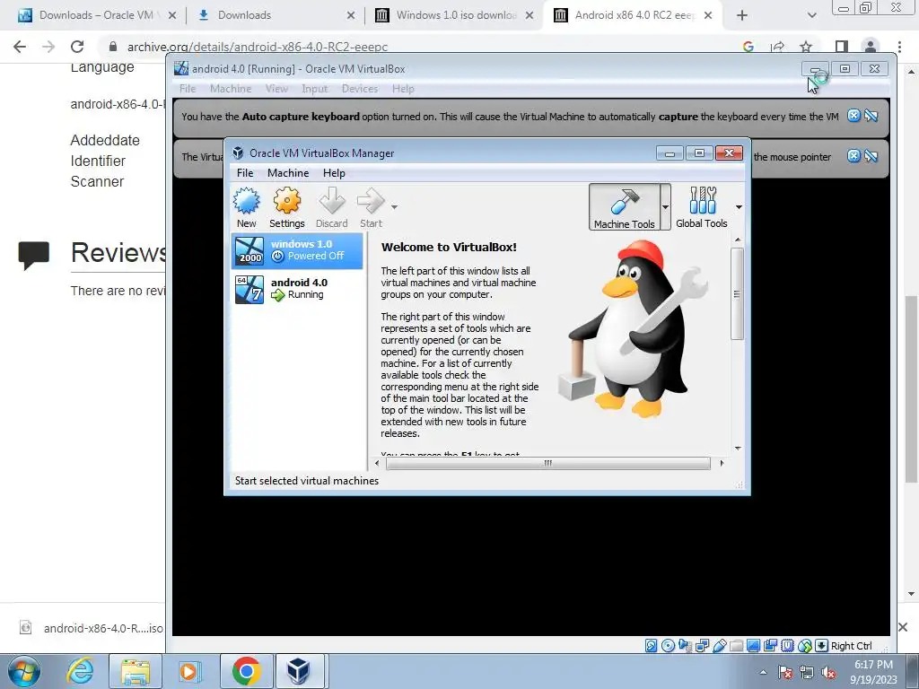
Task: Open Windows Explorer from taskbar
Action: coord(136,671)
